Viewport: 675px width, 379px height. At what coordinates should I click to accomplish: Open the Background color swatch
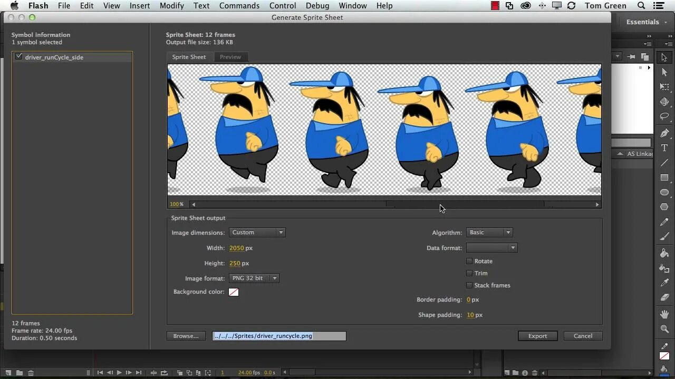tap(234, 292)
